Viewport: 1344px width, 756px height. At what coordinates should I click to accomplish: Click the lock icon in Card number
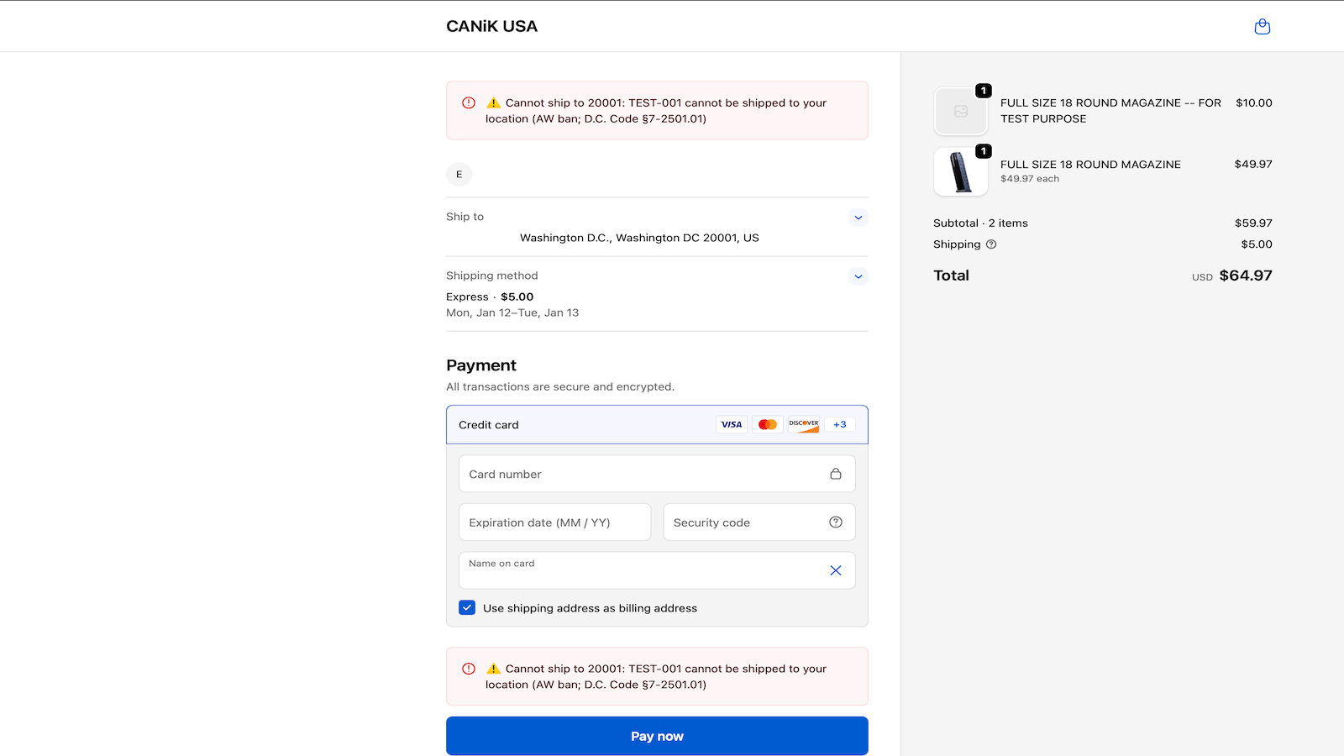pos(835,474)
